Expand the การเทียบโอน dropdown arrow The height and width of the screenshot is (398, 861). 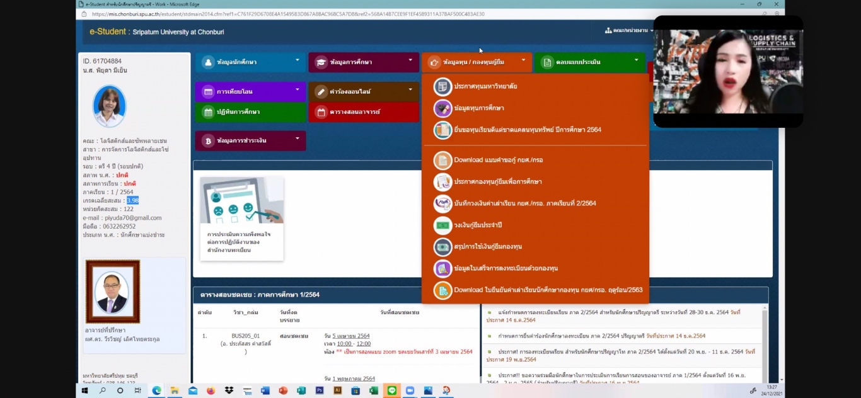click(x=298, y=89)
